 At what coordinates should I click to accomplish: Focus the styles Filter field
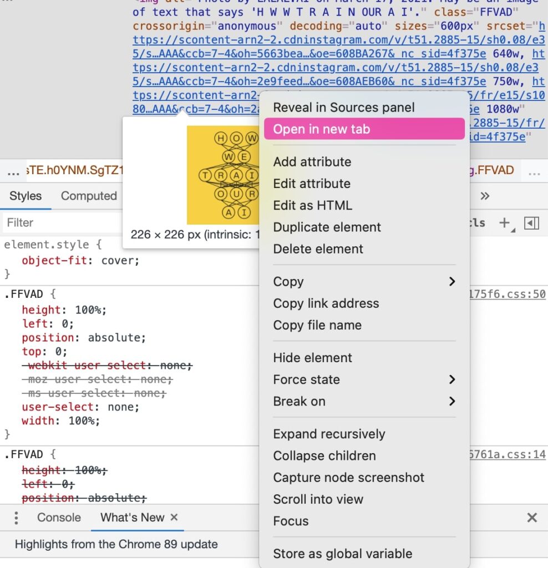[x=62, y=222]
